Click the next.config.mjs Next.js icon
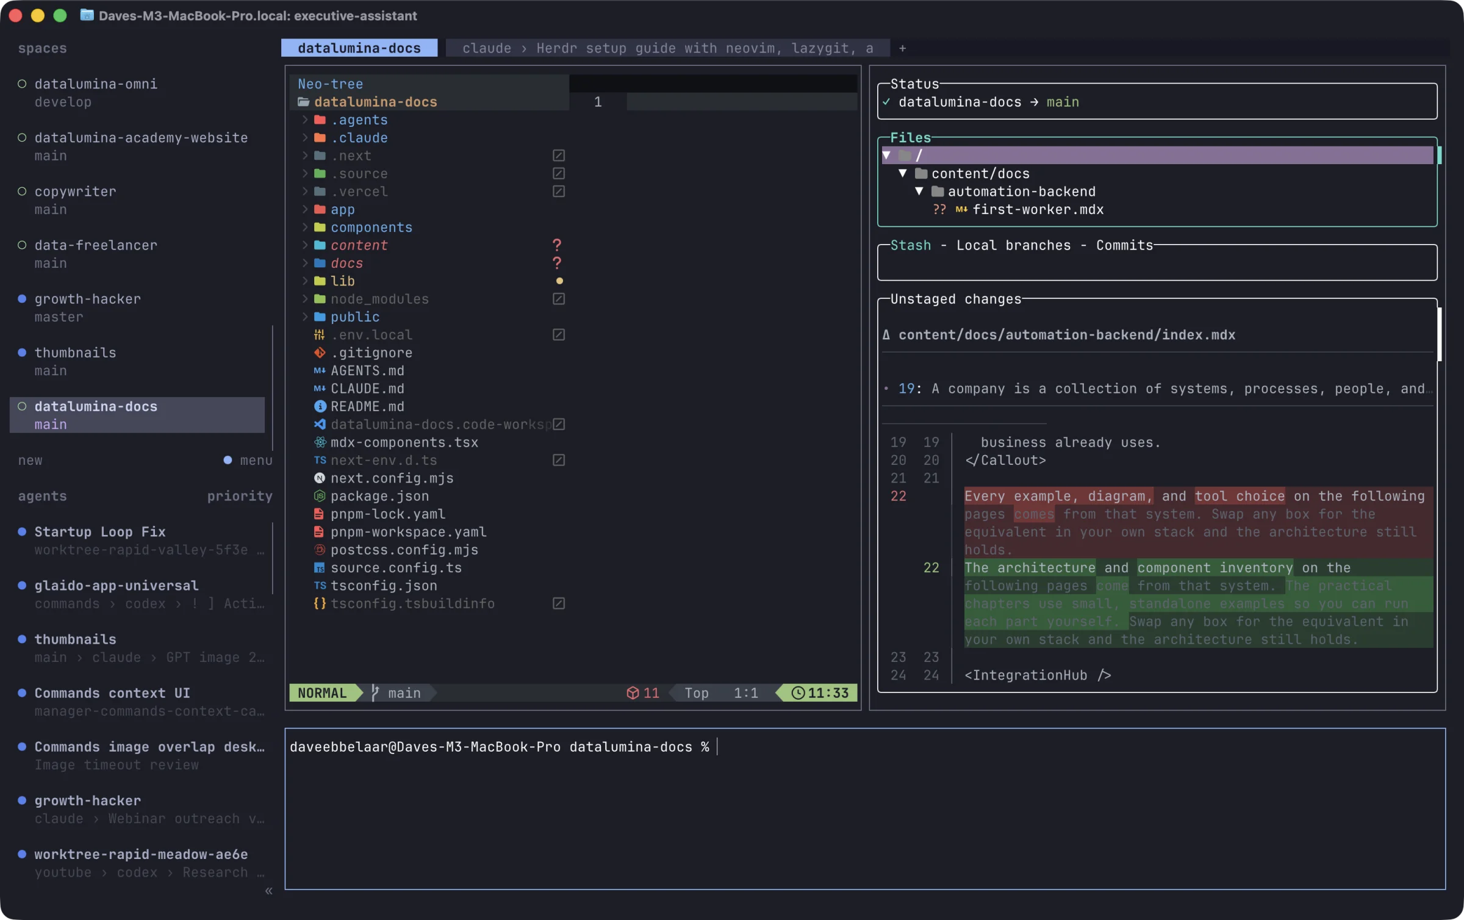Screen dimensions: 1464x920 tap(320, 478)
